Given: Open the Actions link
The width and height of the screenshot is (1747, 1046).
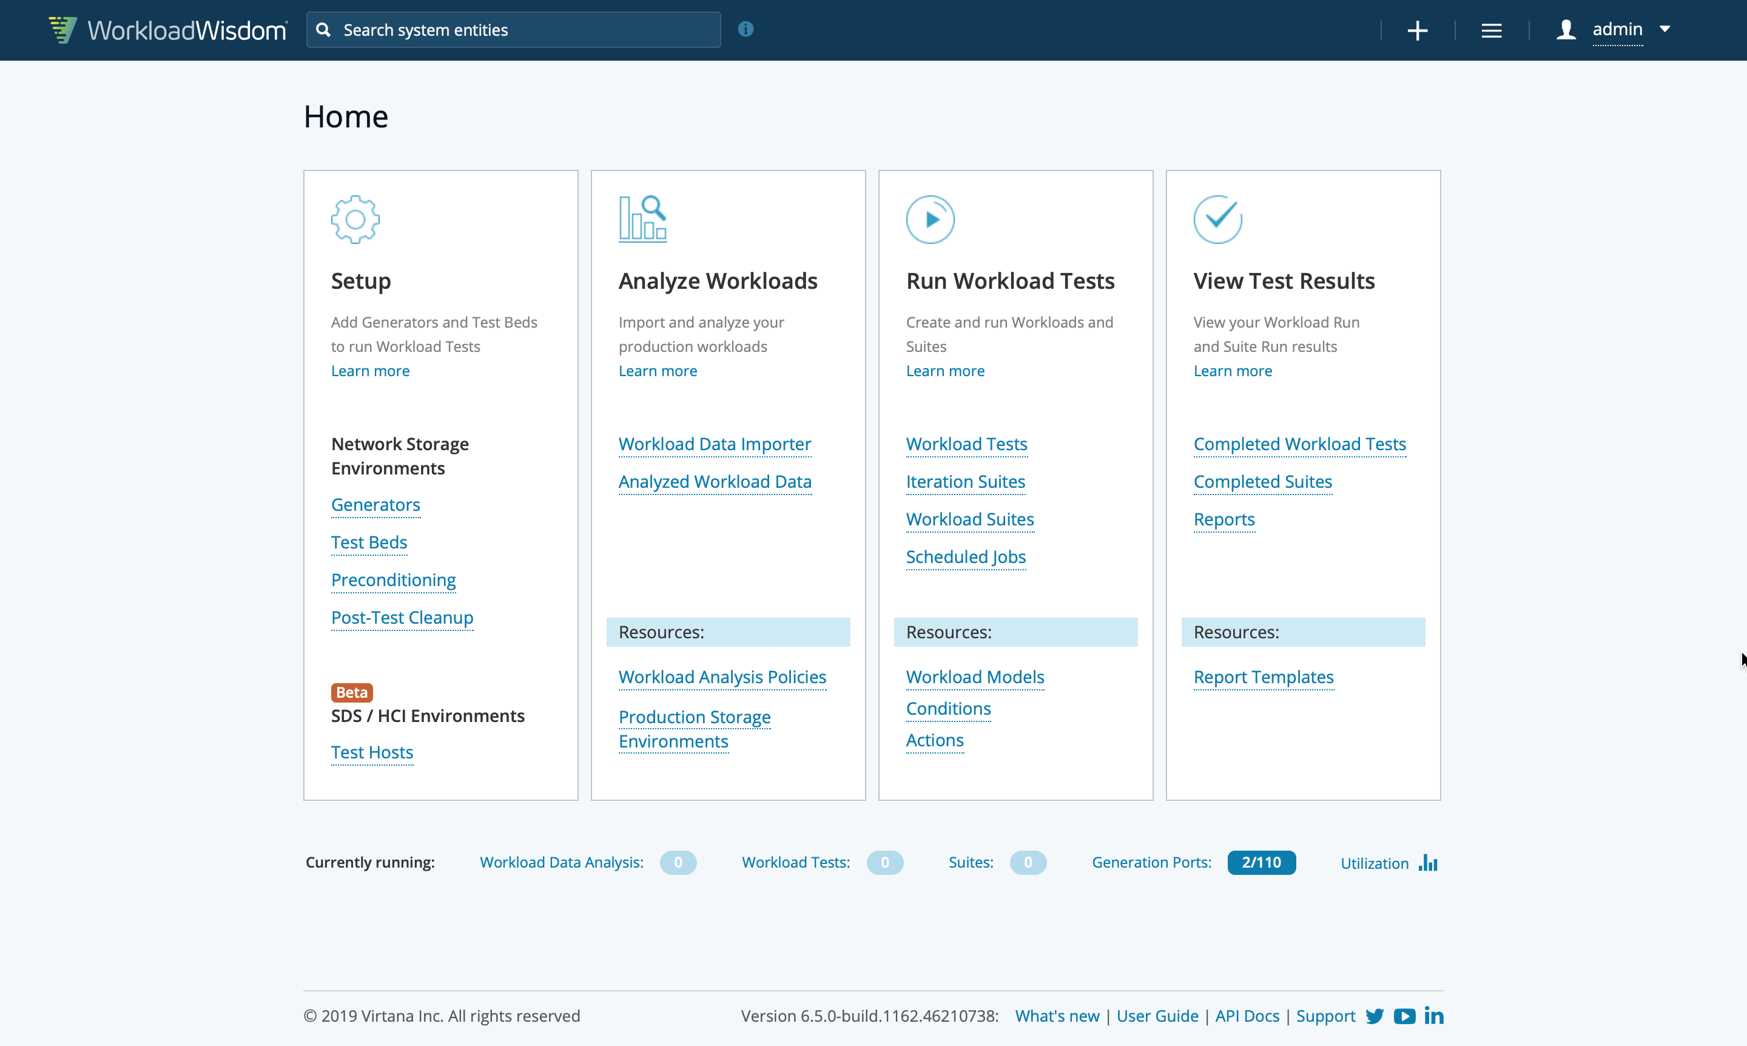Looking at the screenshot, I should (x=934, y=740).
